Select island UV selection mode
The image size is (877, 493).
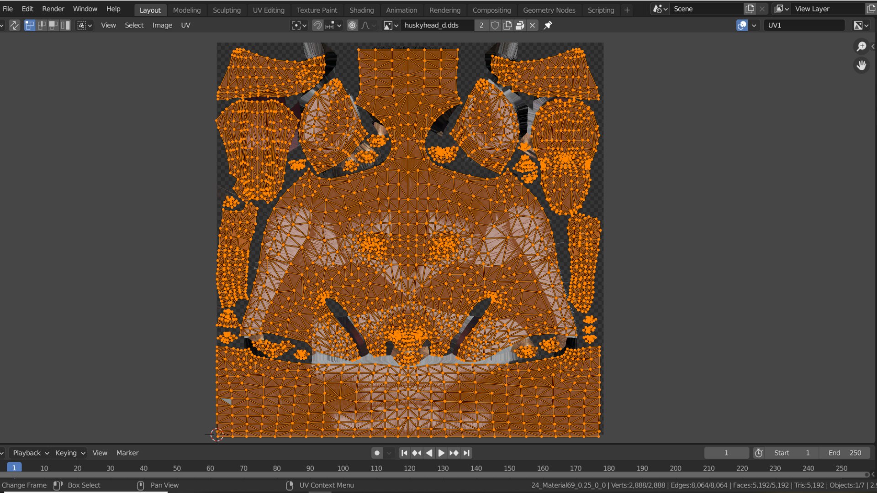point(66,26)
